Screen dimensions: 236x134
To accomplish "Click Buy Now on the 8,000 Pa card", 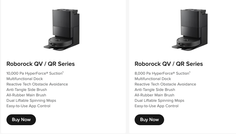I will [149, 120].
